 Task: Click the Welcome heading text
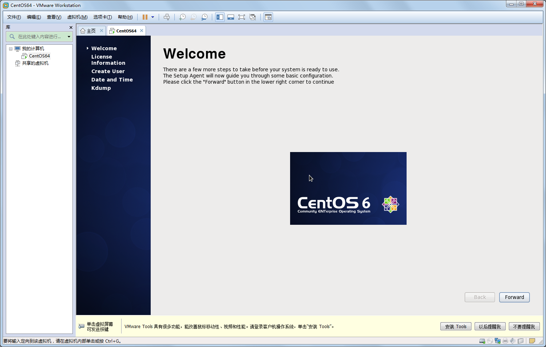click(194, 54)
